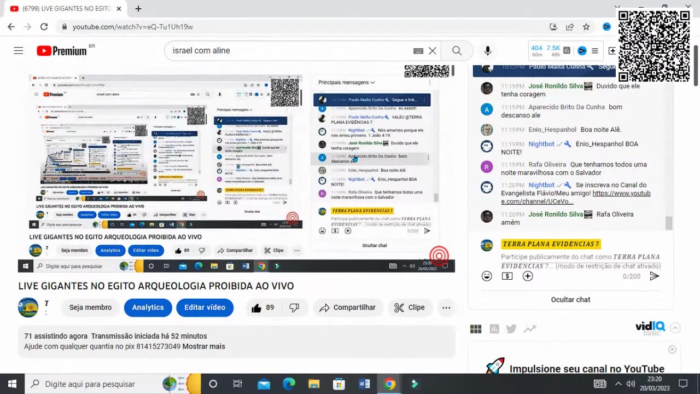The height and width of the screenshot is (394, 700).
Task: Click the live stream video player
Action: tap(236, 168)
